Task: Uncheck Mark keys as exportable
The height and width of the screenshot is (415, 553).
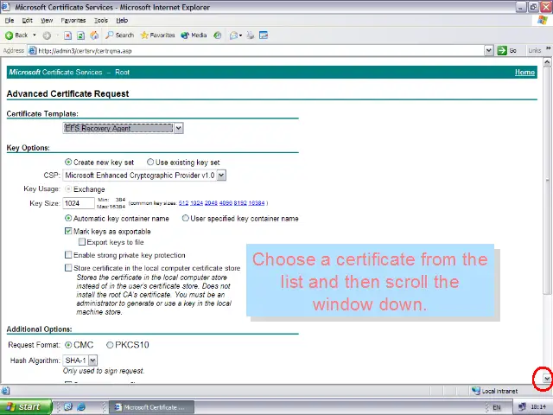Action: (x=68, y=232)
